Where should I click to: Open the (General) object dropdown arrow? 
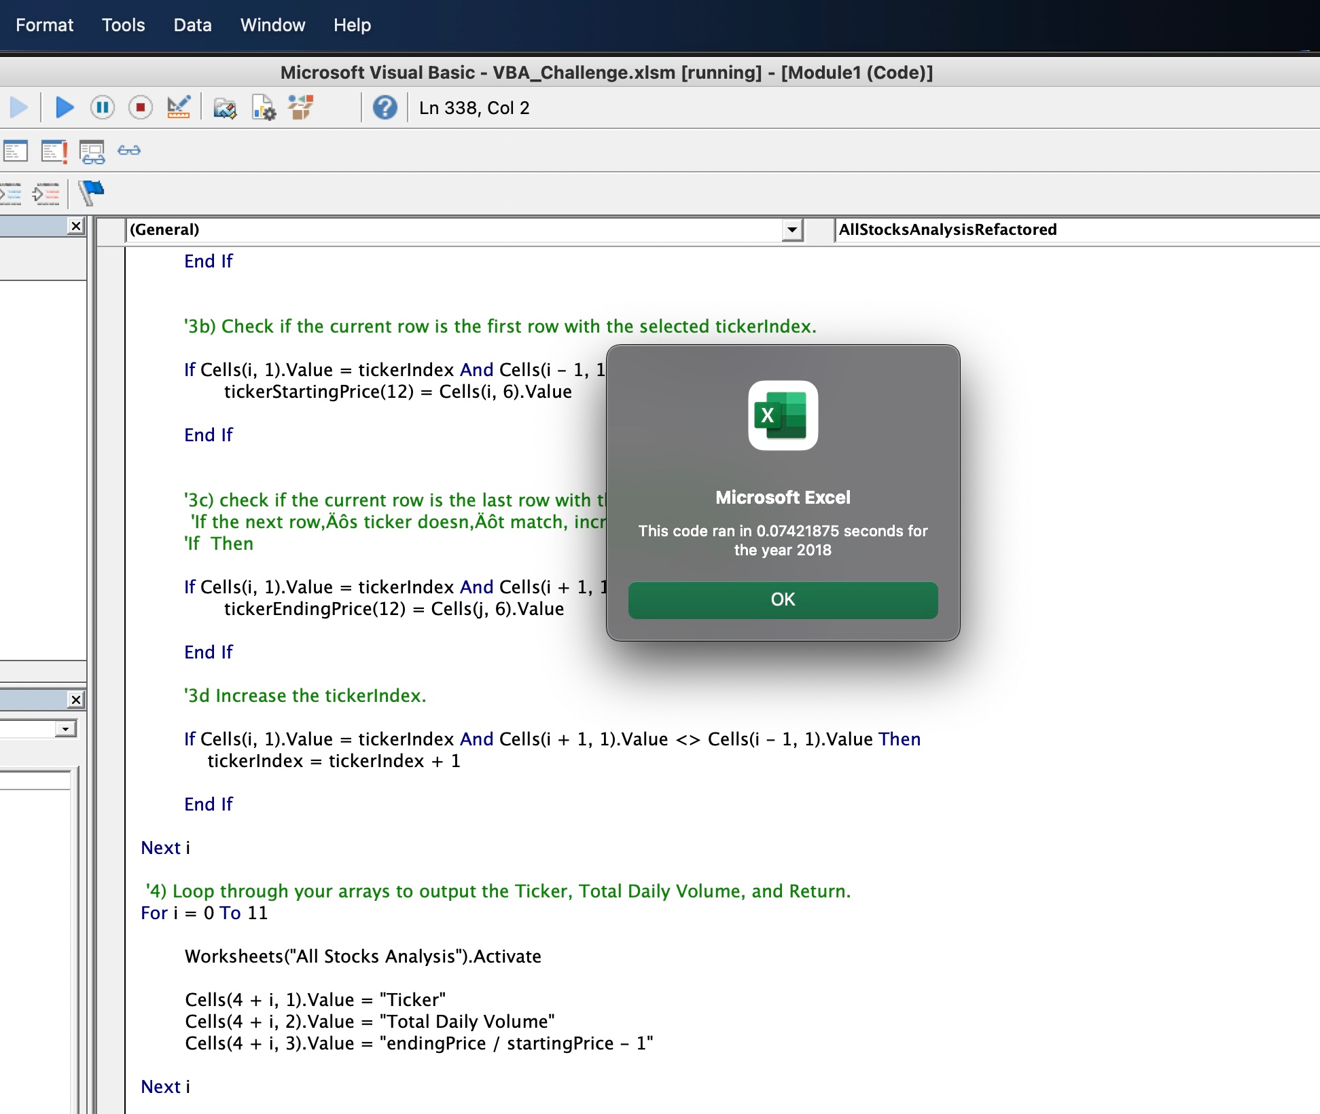click(792, 230)
